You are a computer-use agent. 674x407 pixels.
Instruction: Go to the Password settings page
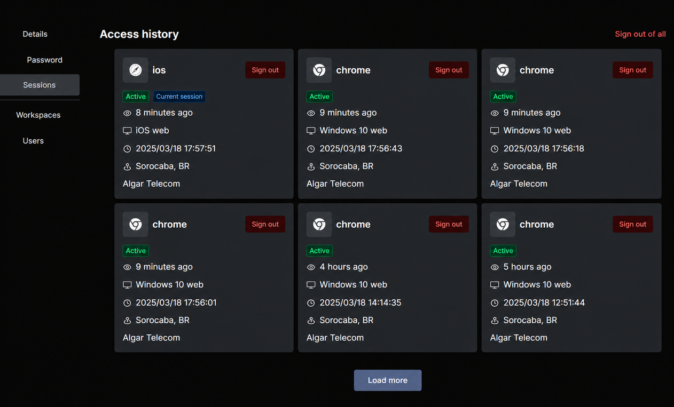45,60
